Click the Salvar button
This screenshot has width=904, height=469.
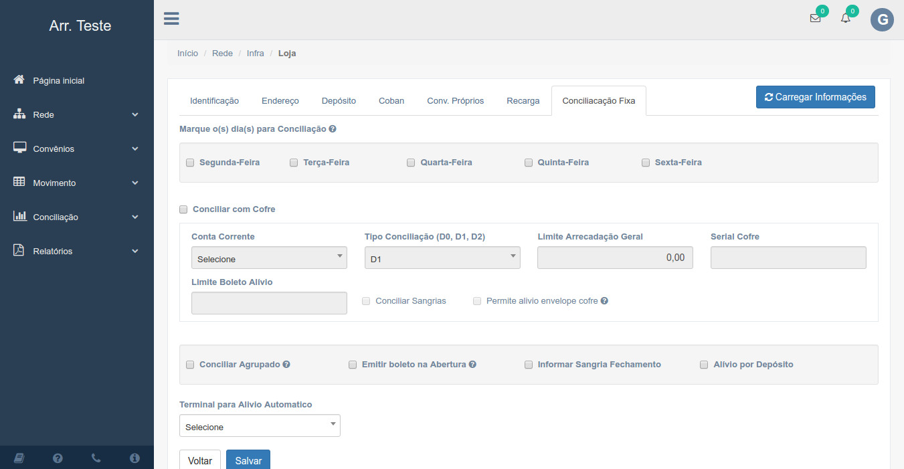pos(248,460)
